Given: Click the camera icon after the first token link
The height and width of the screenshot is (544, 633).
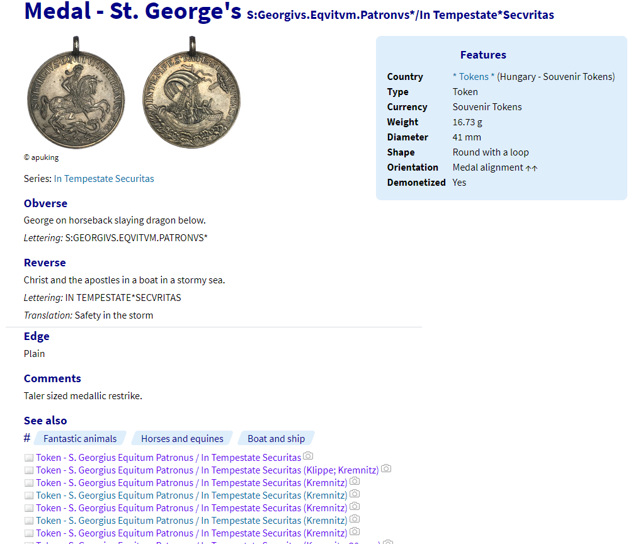Looking at the screenshot, I should [x=308, y=456].
